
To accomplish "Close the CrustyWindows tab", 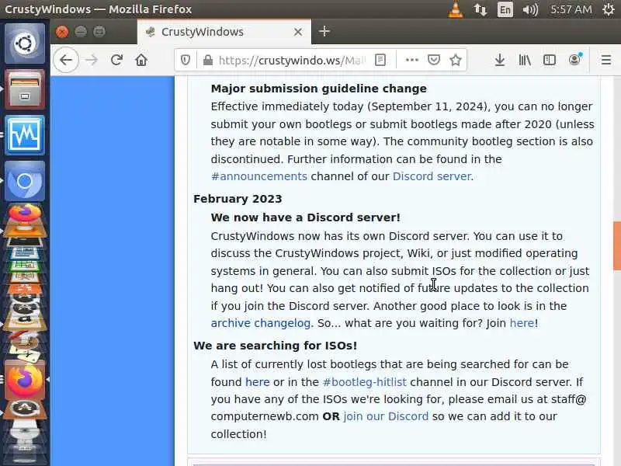I will point(298,32).
